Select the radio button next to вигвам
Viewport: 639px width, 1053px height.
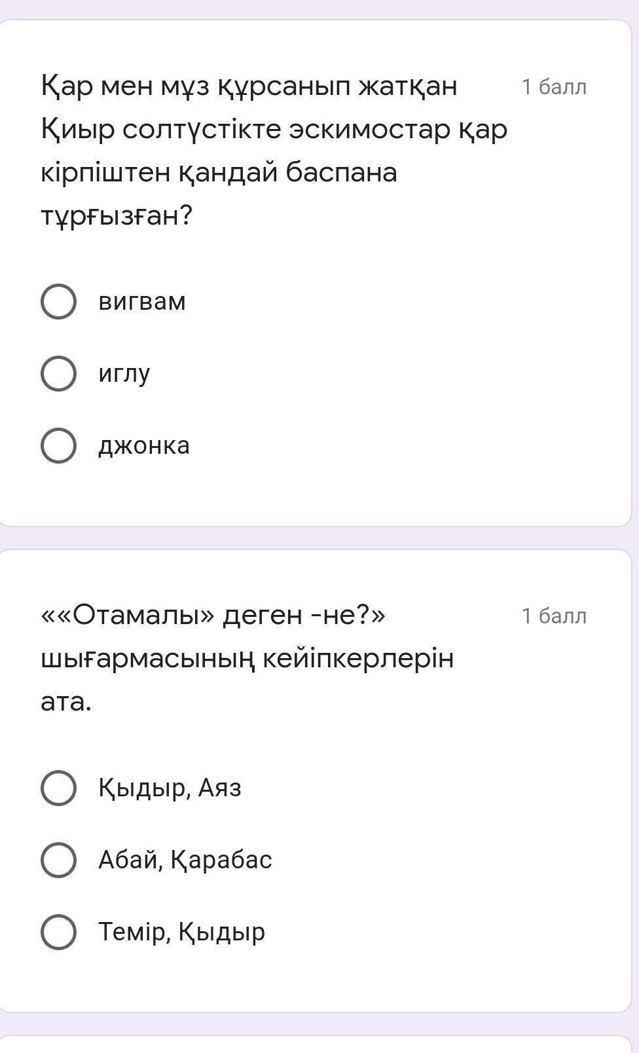coord(58,302)
